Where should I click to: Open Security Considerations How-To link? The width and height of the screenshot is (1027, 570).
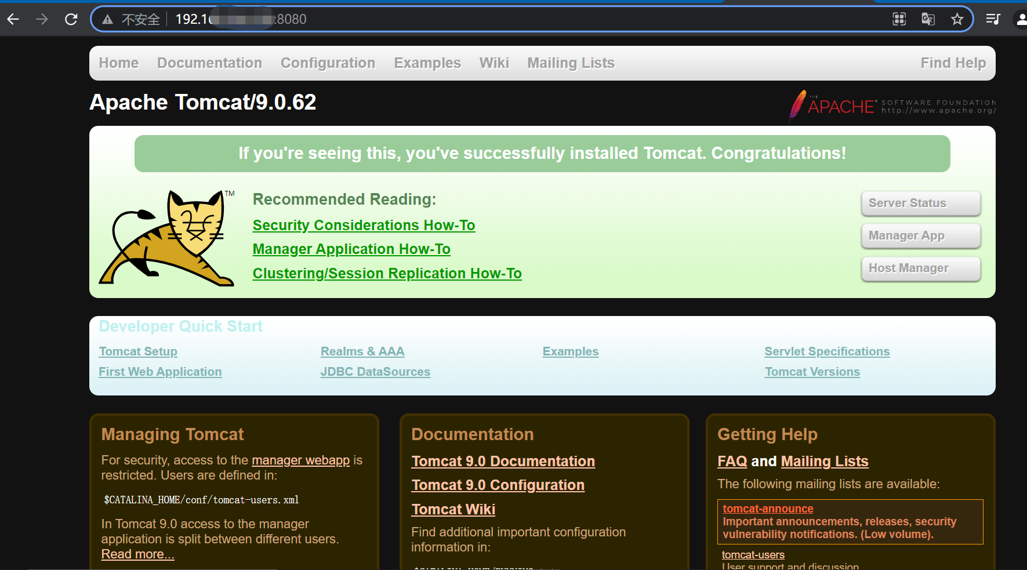pos(364,225)
